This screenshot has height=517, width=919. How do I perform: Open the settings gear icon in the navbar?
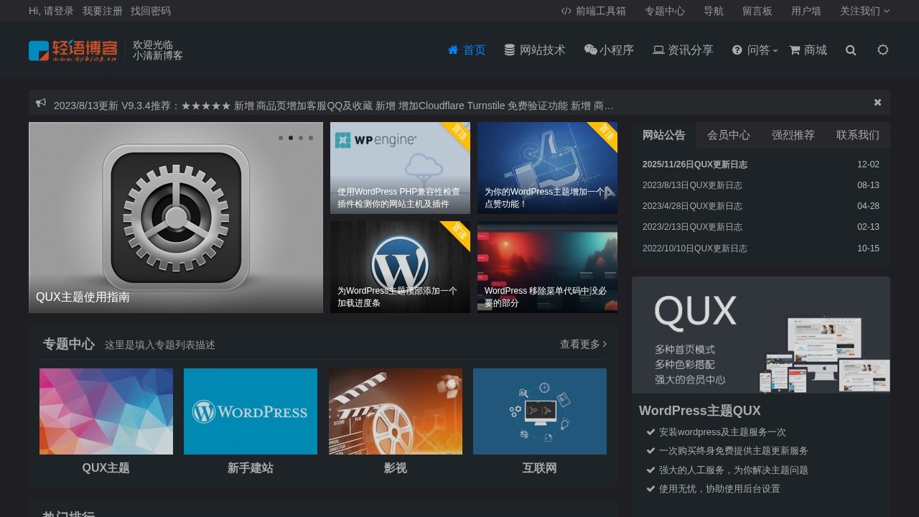tap(882, 50)
